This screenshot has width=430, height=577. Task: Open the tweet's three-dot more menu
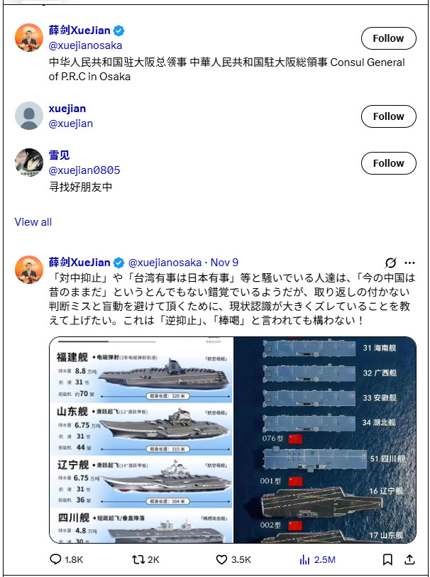tap(409, 263)
